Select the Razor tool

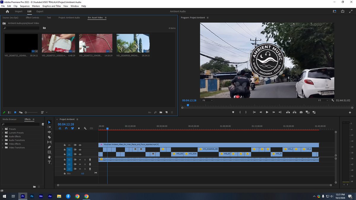click(x=49, y=137)
